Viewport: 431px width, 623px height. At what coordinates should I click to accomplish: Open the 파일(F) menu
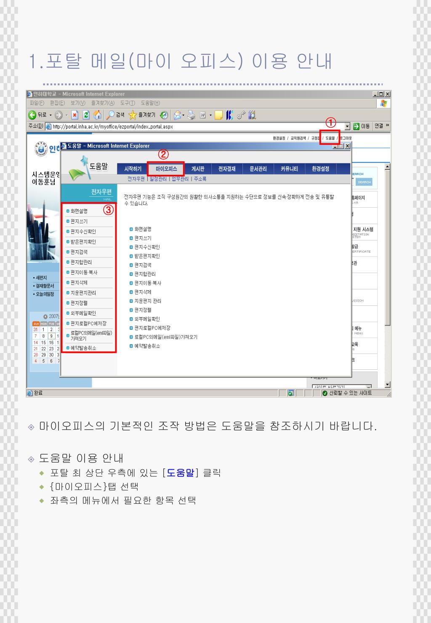coord(37,103)
